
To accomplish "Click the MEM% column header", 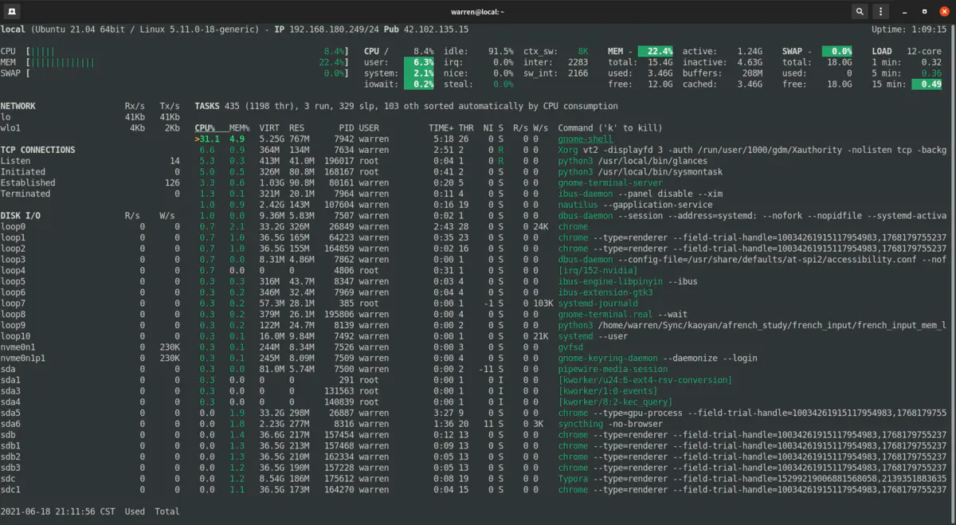I will tap(240, 127).
